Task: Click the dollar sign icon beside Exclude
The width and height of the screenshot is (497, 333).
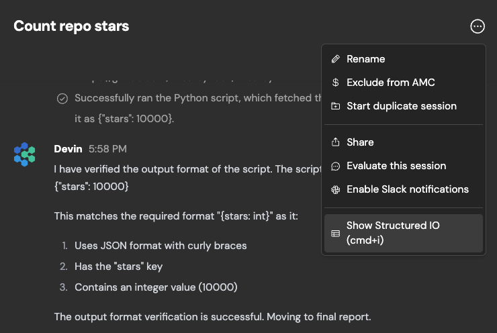Action: (336, 83)
